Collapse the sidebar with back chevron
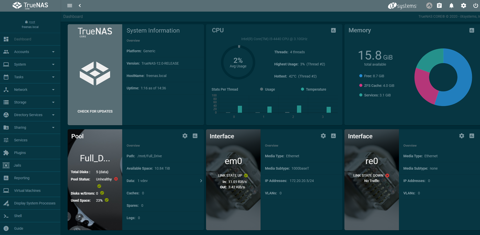Viewport: 480px width, 235px height. tap(80, 6)
